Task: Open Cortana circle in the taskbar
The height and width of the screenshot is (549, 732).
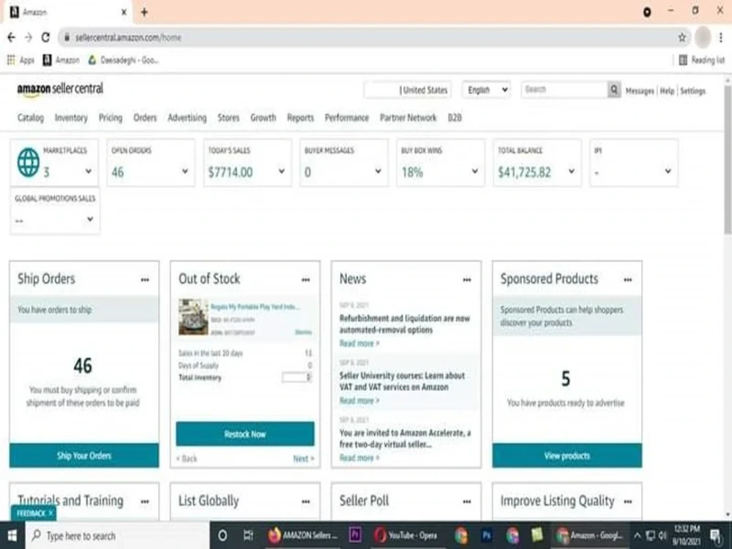Action: click(223, 536)
